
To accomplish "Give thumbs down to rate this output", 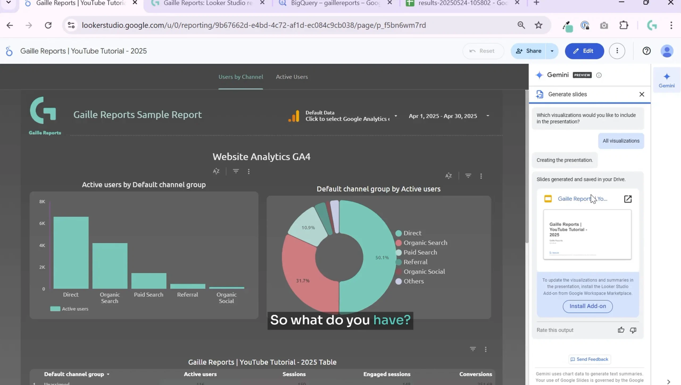I will [x=633, y=330].
